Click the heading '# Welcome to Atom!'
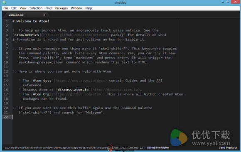Viewport: 241px width, 152px height. (x=31, y=21)
